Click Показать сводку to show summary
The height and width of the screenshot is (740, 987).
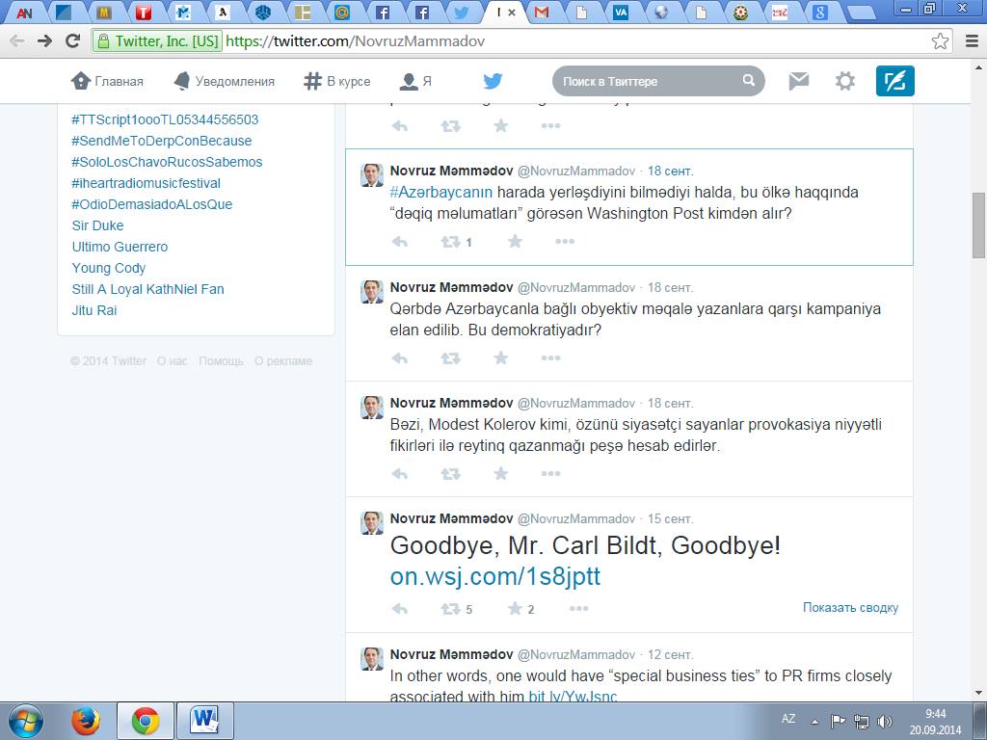coord(850,608)
